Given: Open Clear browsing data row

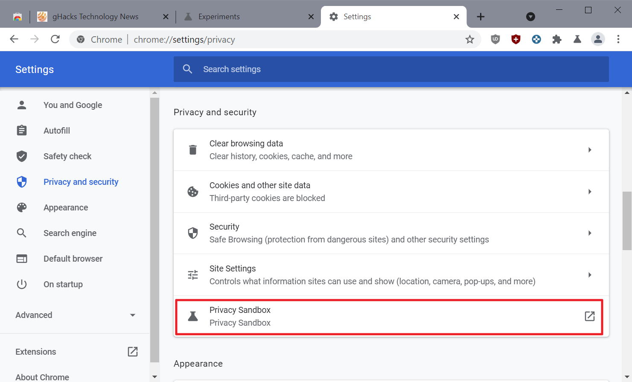Looking at the screenshot, I should (x=391, y=150).
